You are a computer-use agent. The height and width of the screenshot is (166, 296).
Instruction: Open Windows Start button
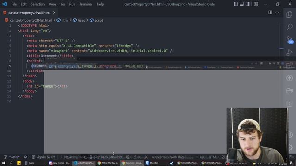pyautogui.click(x=4, y=163)
